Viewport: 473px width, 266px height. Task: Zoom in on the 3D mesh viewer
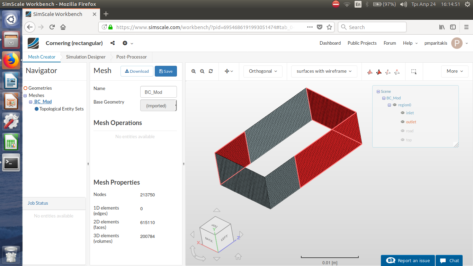194,71
